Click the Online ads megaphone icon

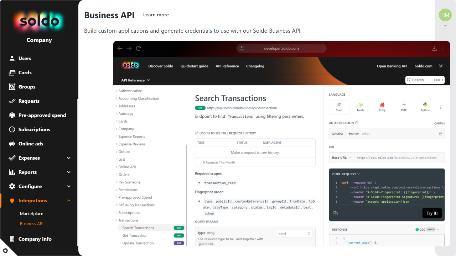pyautogui.click(x=12, y=144)
